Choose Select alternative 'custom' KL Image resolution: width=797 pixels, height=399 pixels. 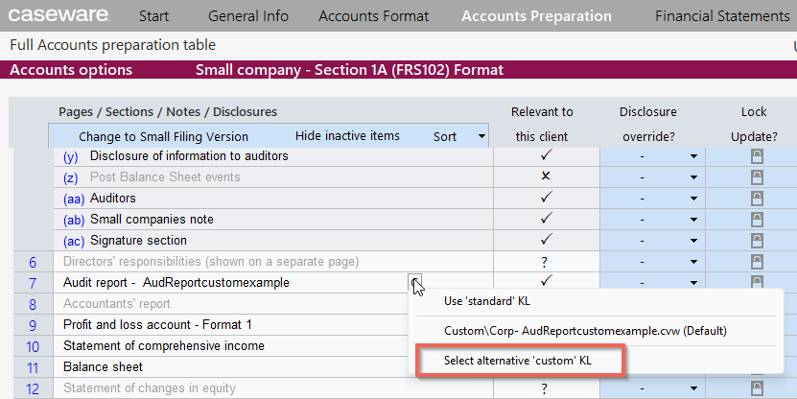point(518,361)
